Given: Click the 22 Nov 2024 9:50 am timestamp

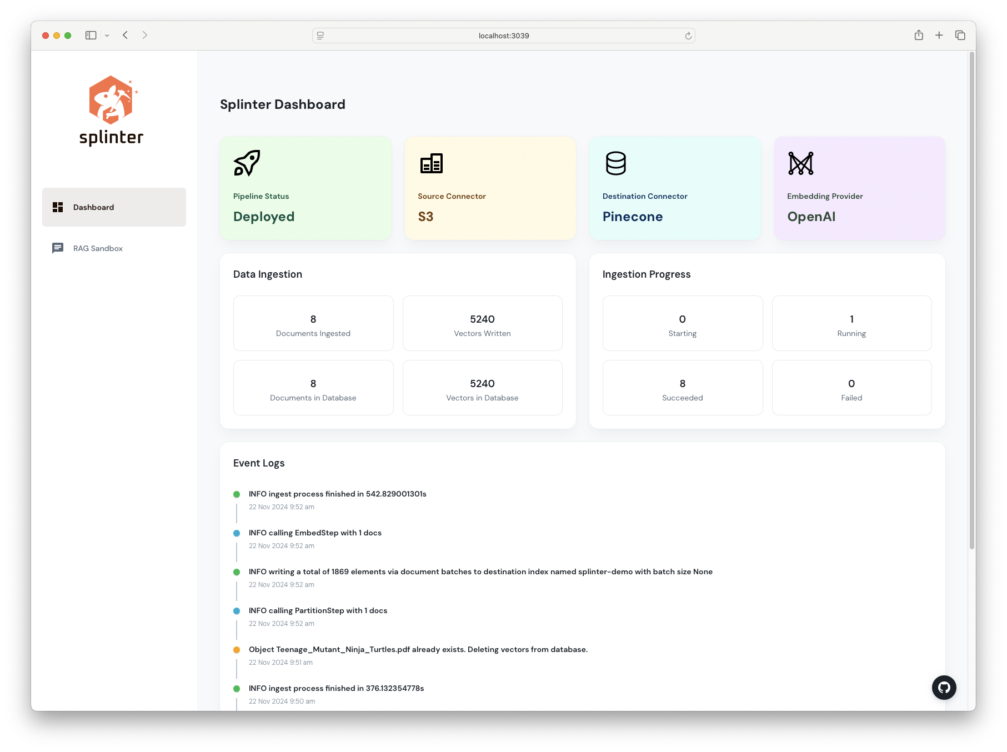Looking at the screenshot, I should click(282, 701).
